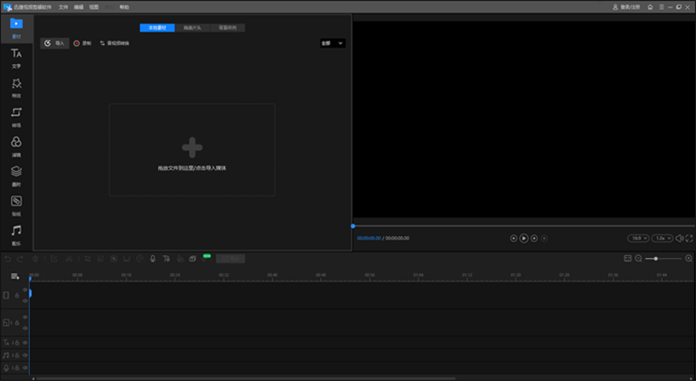
Task: Toggle visibility eye on text track
Action: [25, 343]
